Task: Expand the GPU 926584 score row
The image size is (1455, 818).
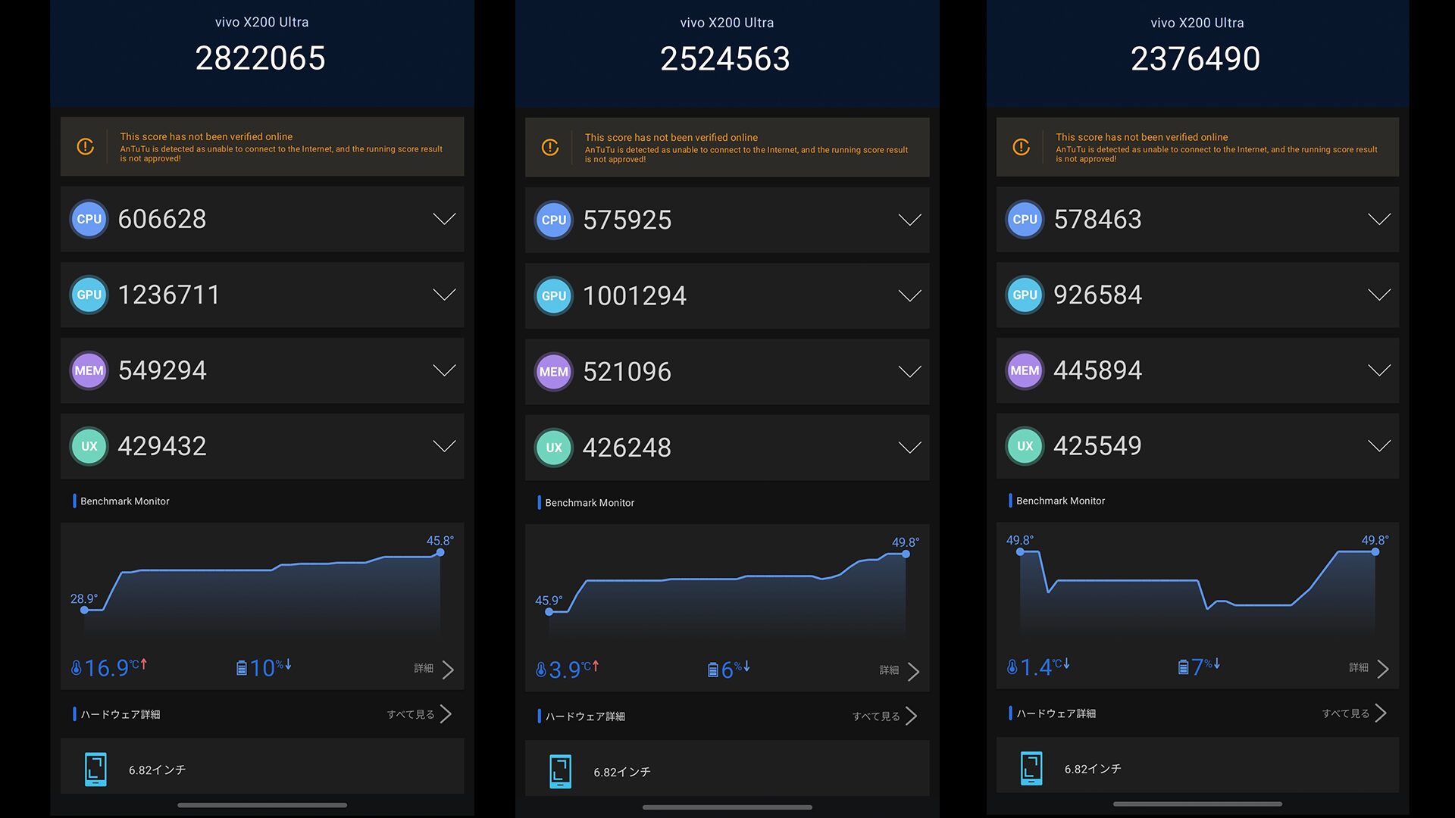Action: click(x=1197, y=295)
